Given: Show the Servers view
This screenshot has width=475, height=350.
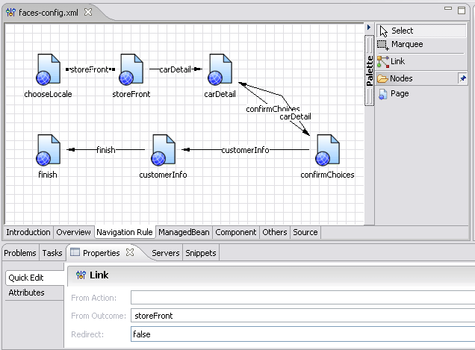Looking at the screenshot, I should click(x=165, y=253).
